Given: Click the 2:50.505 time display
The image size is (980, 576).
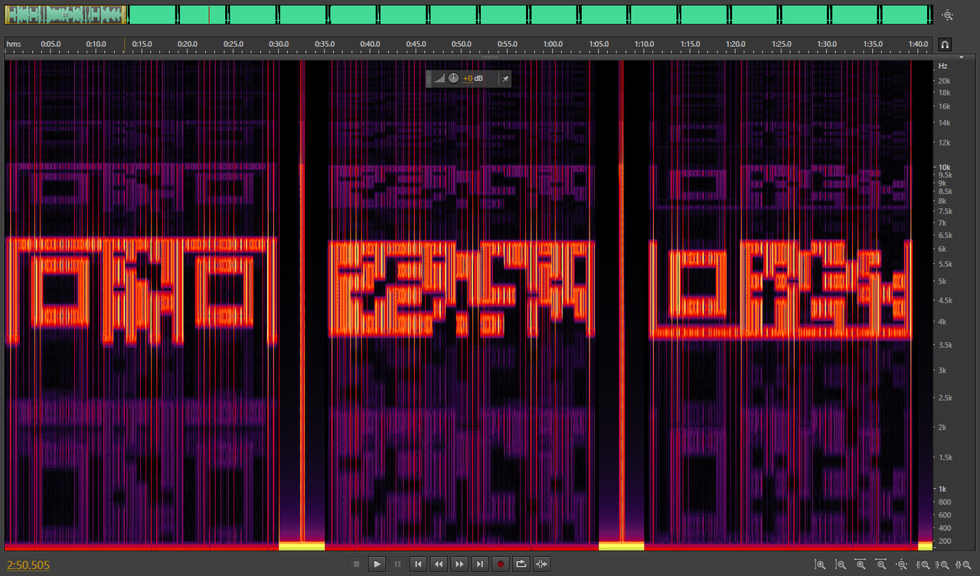Looking at the screenshot, I should pyautogui.click(x=28, y=565).
